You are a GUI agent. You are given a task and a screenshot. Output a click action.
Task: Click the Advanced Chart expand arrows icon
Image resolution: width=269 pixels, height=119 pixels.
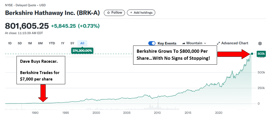pyautogui.click(x=218, y=43)
